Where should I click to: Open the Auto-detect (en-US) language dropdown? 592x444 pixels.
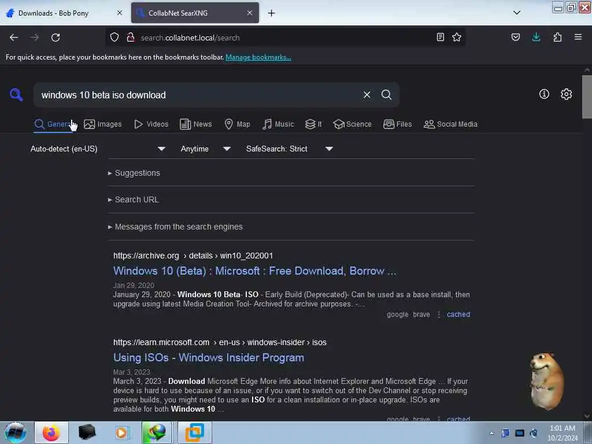click(98, 149)
